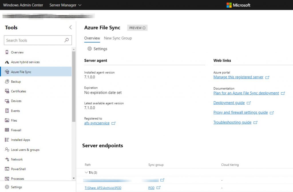293x192 pixels.
Task: Click external-link icon beside Deployment guide
Action: coord(249,103)
